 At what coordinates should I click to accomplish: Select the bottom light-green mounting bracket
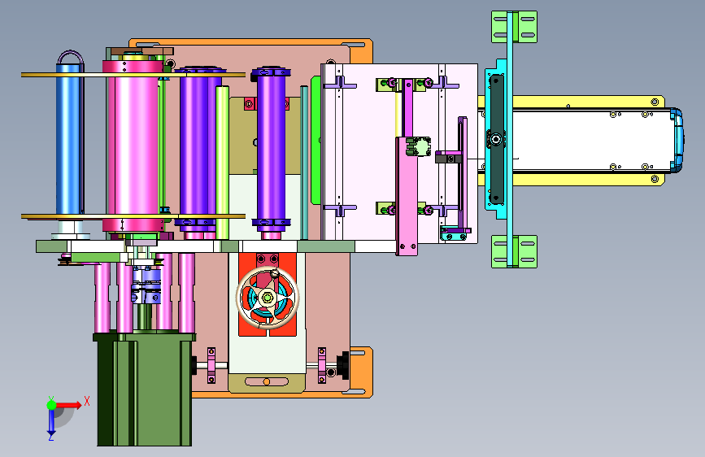(x=514, y=251)
